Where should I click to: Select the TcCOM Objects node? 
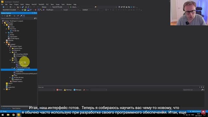point(14,38)
